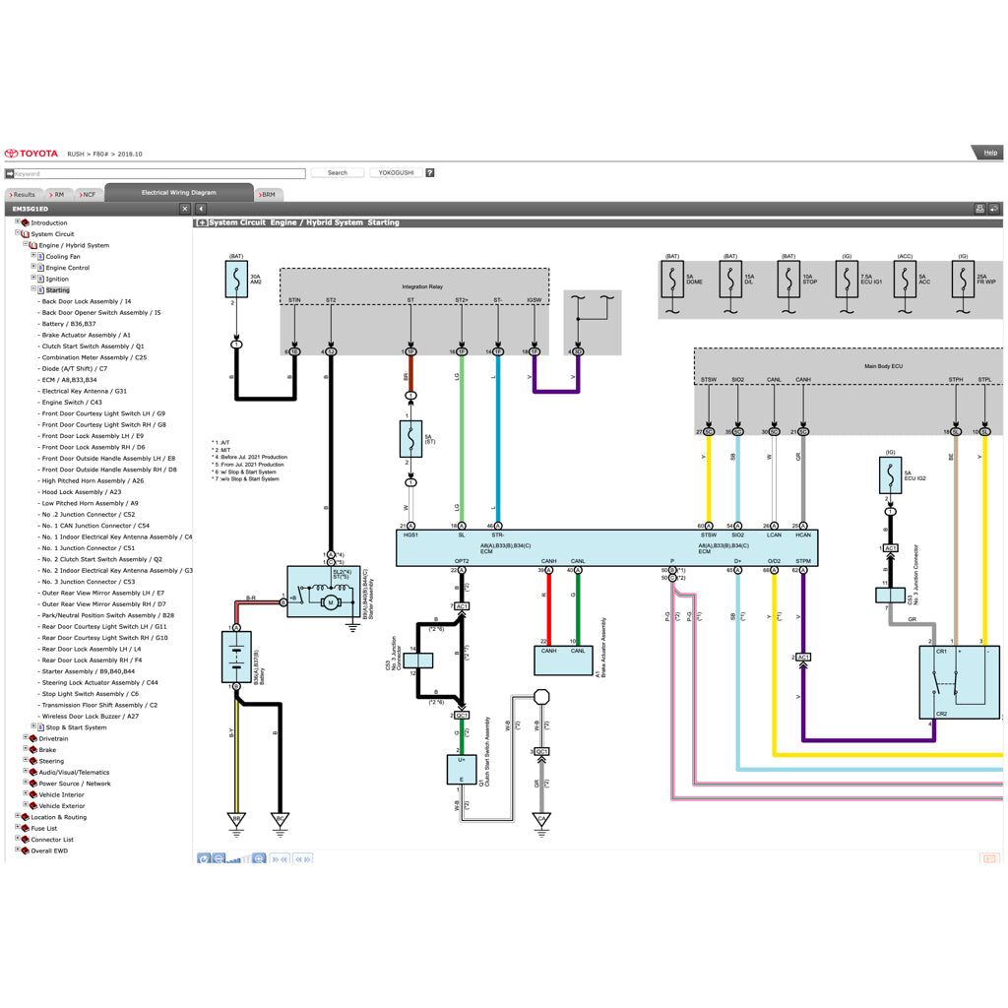Screen dimensions: 1008x1008
Task: Expand the Cooling Fan tree node
Action: pyautogui.click(x=32, y=256)
